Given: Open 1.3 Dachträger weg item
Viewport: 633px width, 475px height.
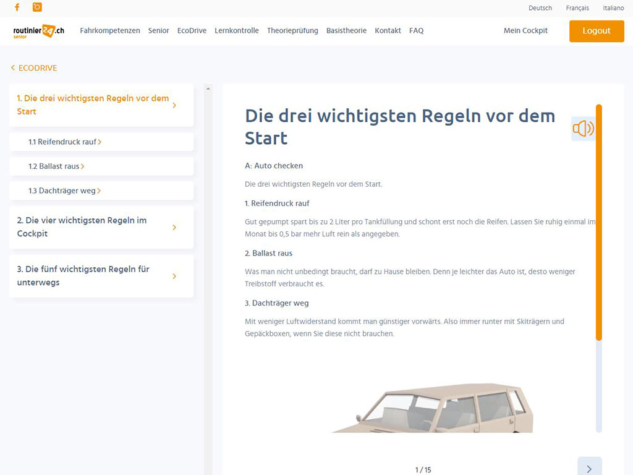Looking at the screenshot, I should (x=64, y=191).
